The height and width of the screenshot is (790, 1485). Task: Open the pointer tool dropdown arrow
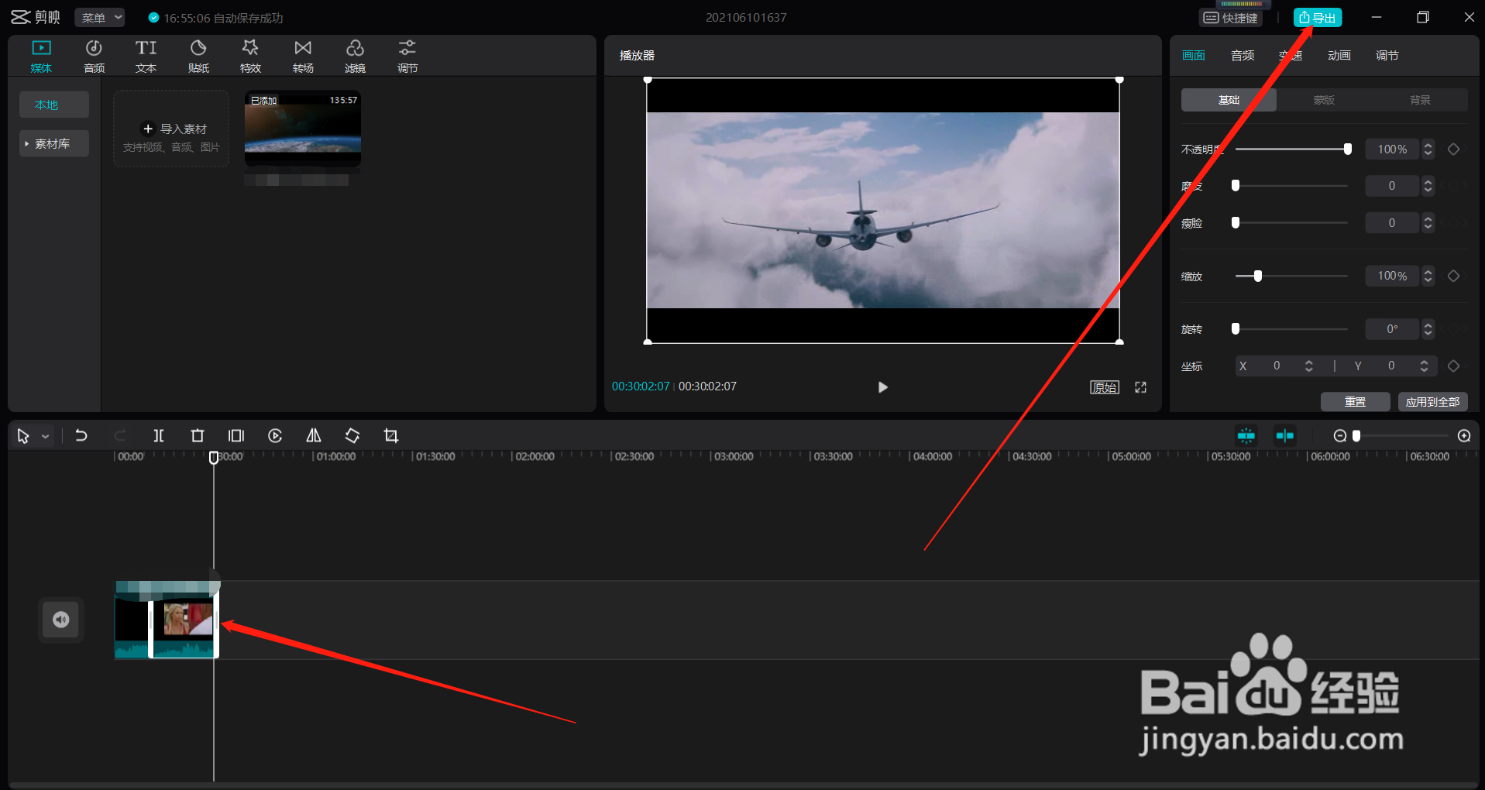point(46,436)
